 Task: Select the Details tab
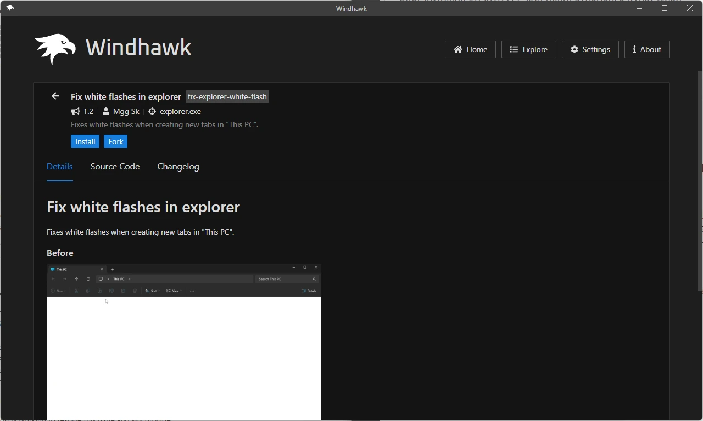[59, 167]
